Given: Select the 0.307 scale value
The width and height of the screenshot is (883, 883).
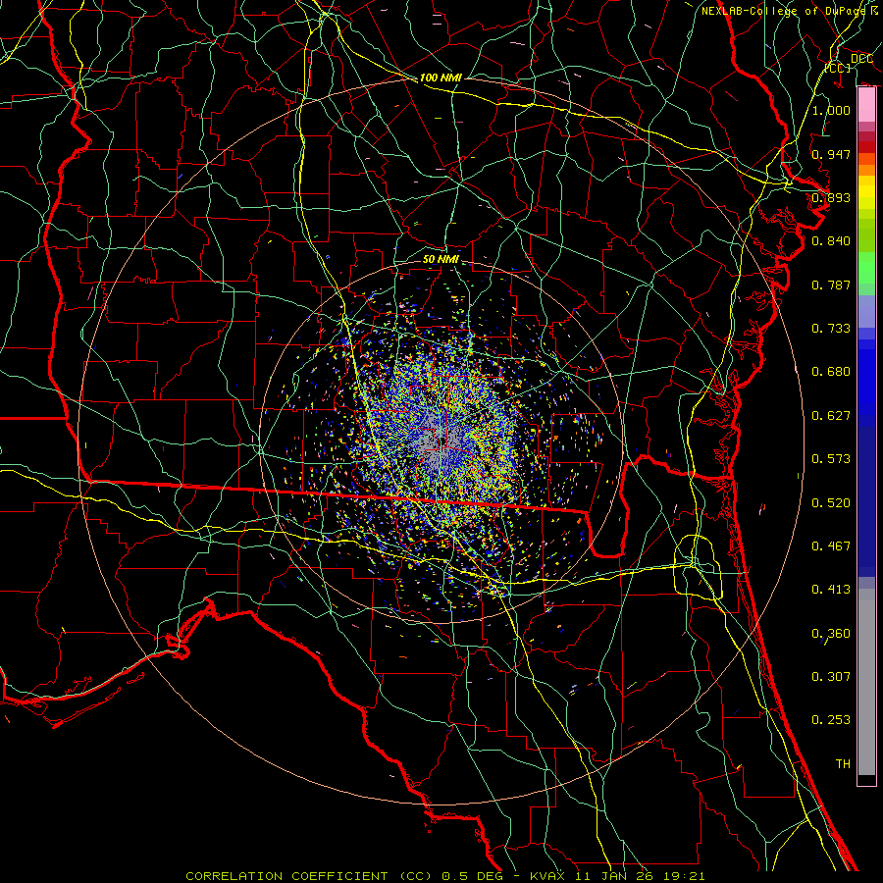Looking at the screenshot, I should click(831, 677).
